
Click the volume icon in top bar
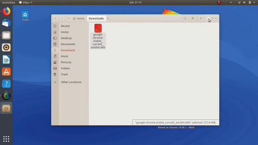point(244,2)
